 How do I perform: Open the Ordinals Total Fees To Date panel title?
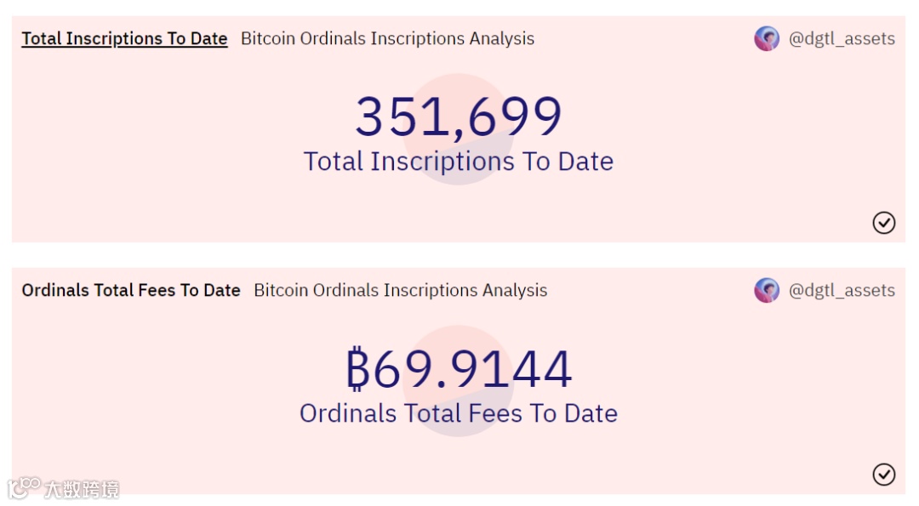tap(131, 290)
